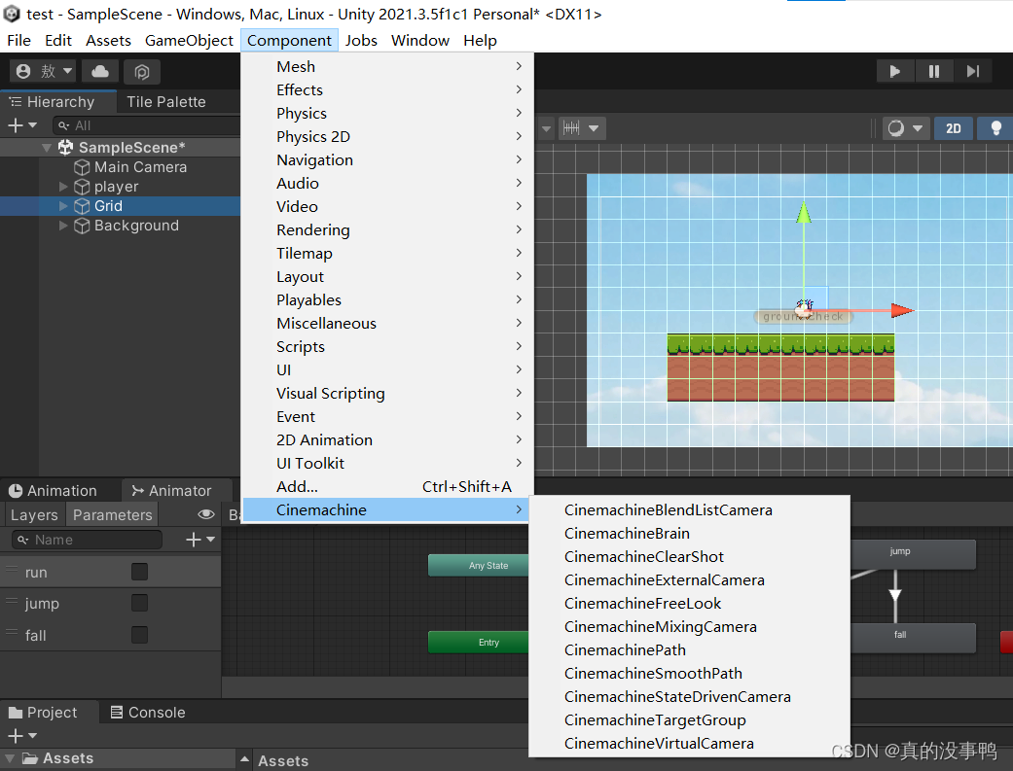Click the grid snap increment icon

572,128
